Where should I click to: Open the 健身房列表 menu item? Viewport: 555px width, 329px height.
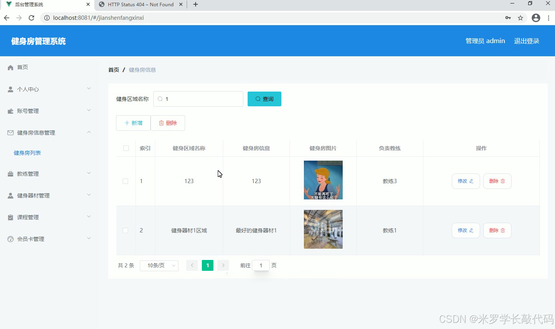coord(27,152)
